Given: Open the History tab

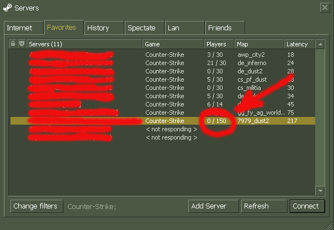Looking at the screenshot, I should coord(104,28).
